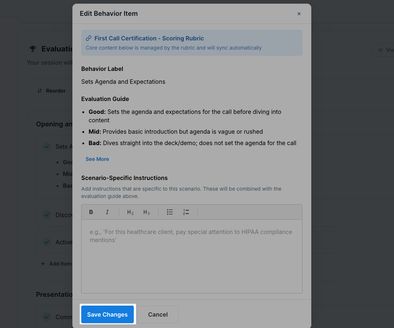Cancel editing the behavior item
394x328 pixels.
click(158, 314)
